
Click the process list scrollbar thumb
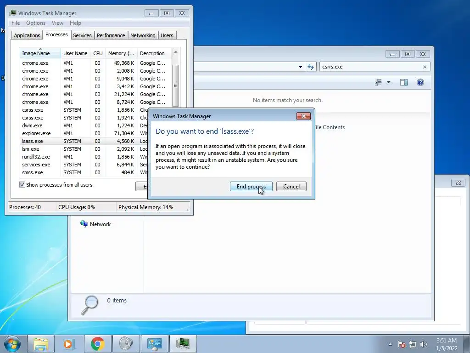pos(176,85)
